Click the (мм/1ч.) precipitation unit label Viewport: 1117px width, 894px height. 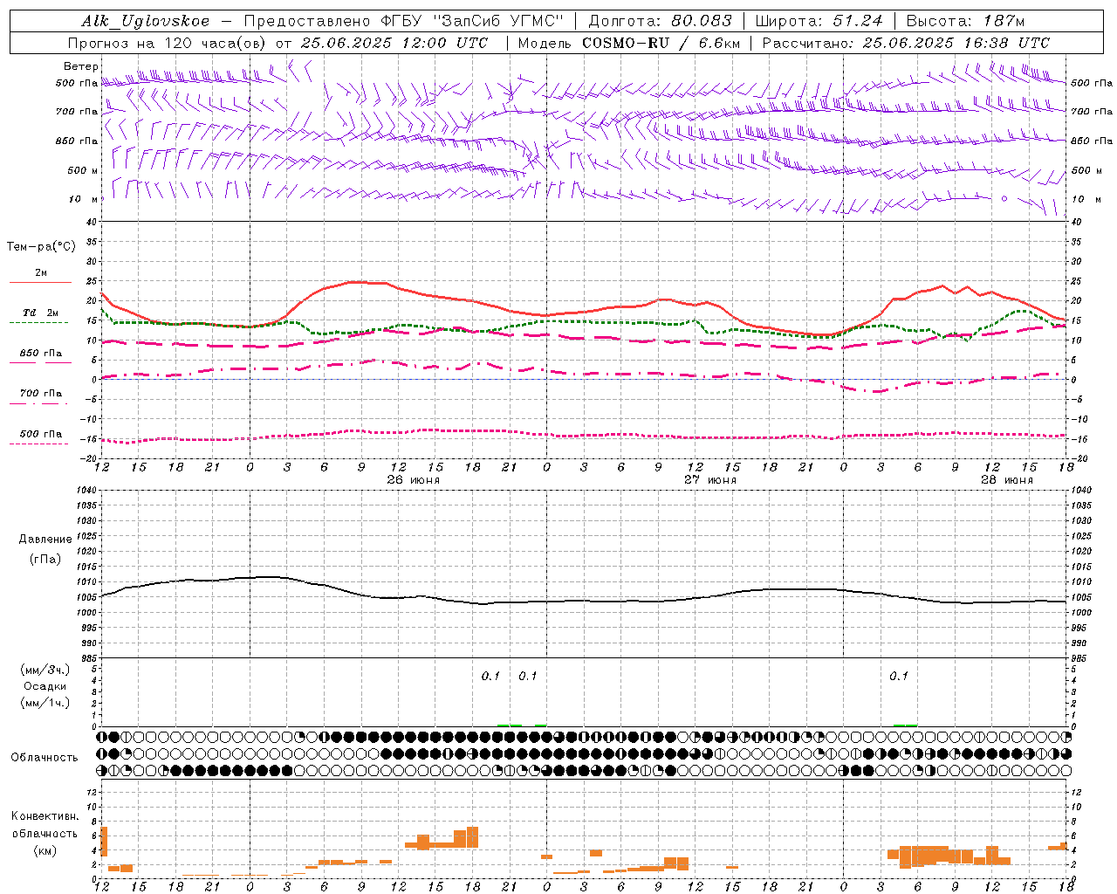pos(45,703)
